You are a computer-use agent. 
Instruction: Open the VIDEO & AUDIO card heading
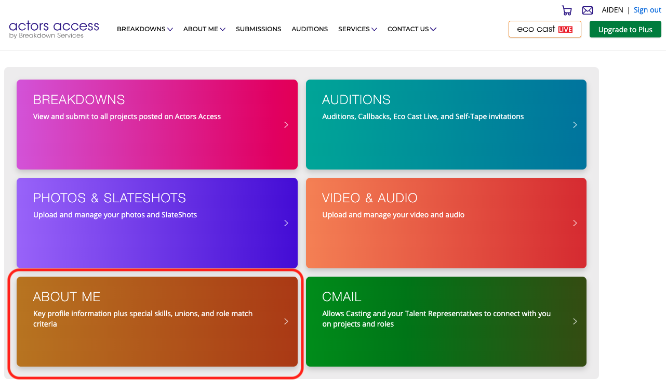pos(370,198)
